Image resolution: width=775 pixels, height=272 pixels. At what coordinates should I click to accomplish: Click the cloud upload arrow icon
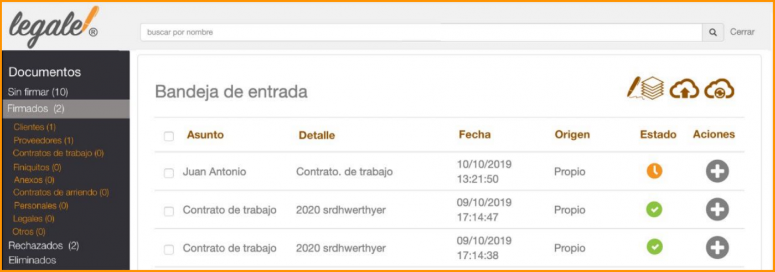(x=684, y=90)
